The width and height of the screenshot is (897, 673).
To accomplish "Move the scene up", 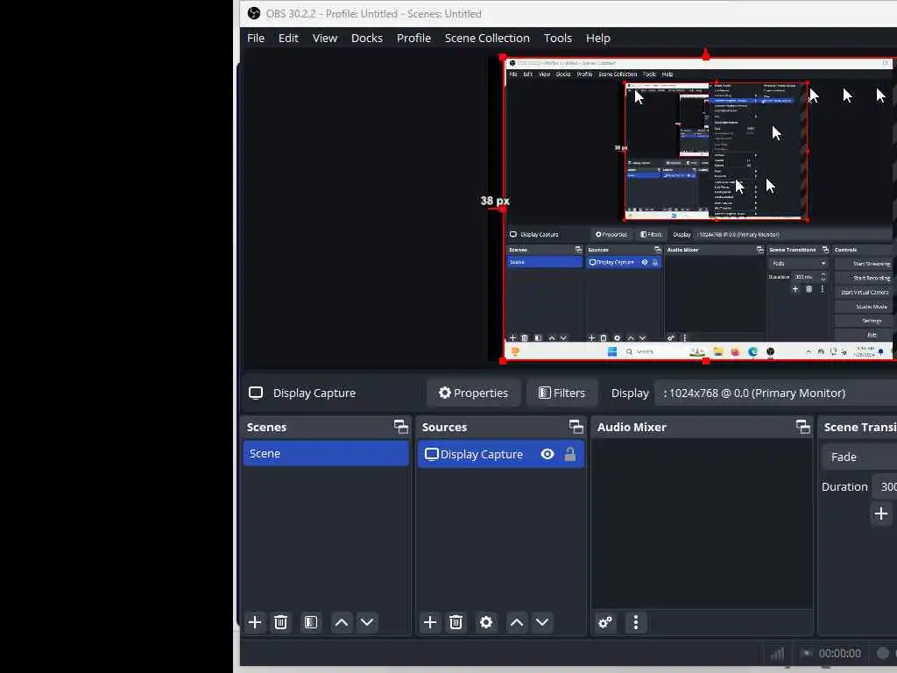I will click(342, 622).
